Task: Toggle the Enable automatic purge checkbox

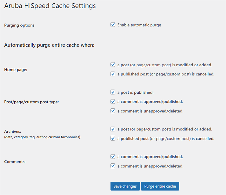Action: click(113, 25)
